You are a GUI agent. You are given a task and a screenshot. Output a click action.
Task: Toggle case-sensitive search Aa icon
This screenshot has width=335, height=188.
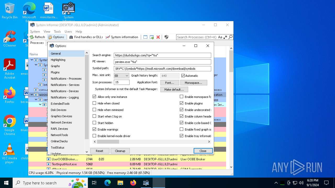(x=220, y=37)
